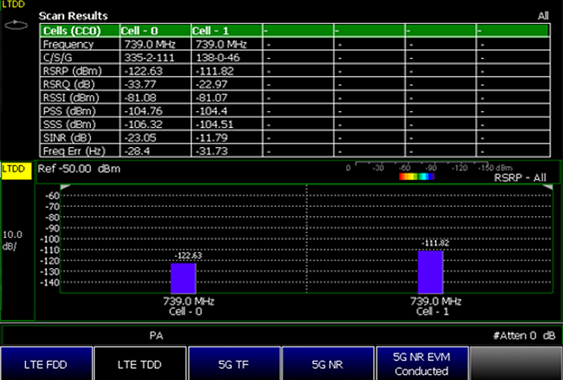Click the PA status bar label
The width and height of the screenshot is (563, 380).
point(157,336)
